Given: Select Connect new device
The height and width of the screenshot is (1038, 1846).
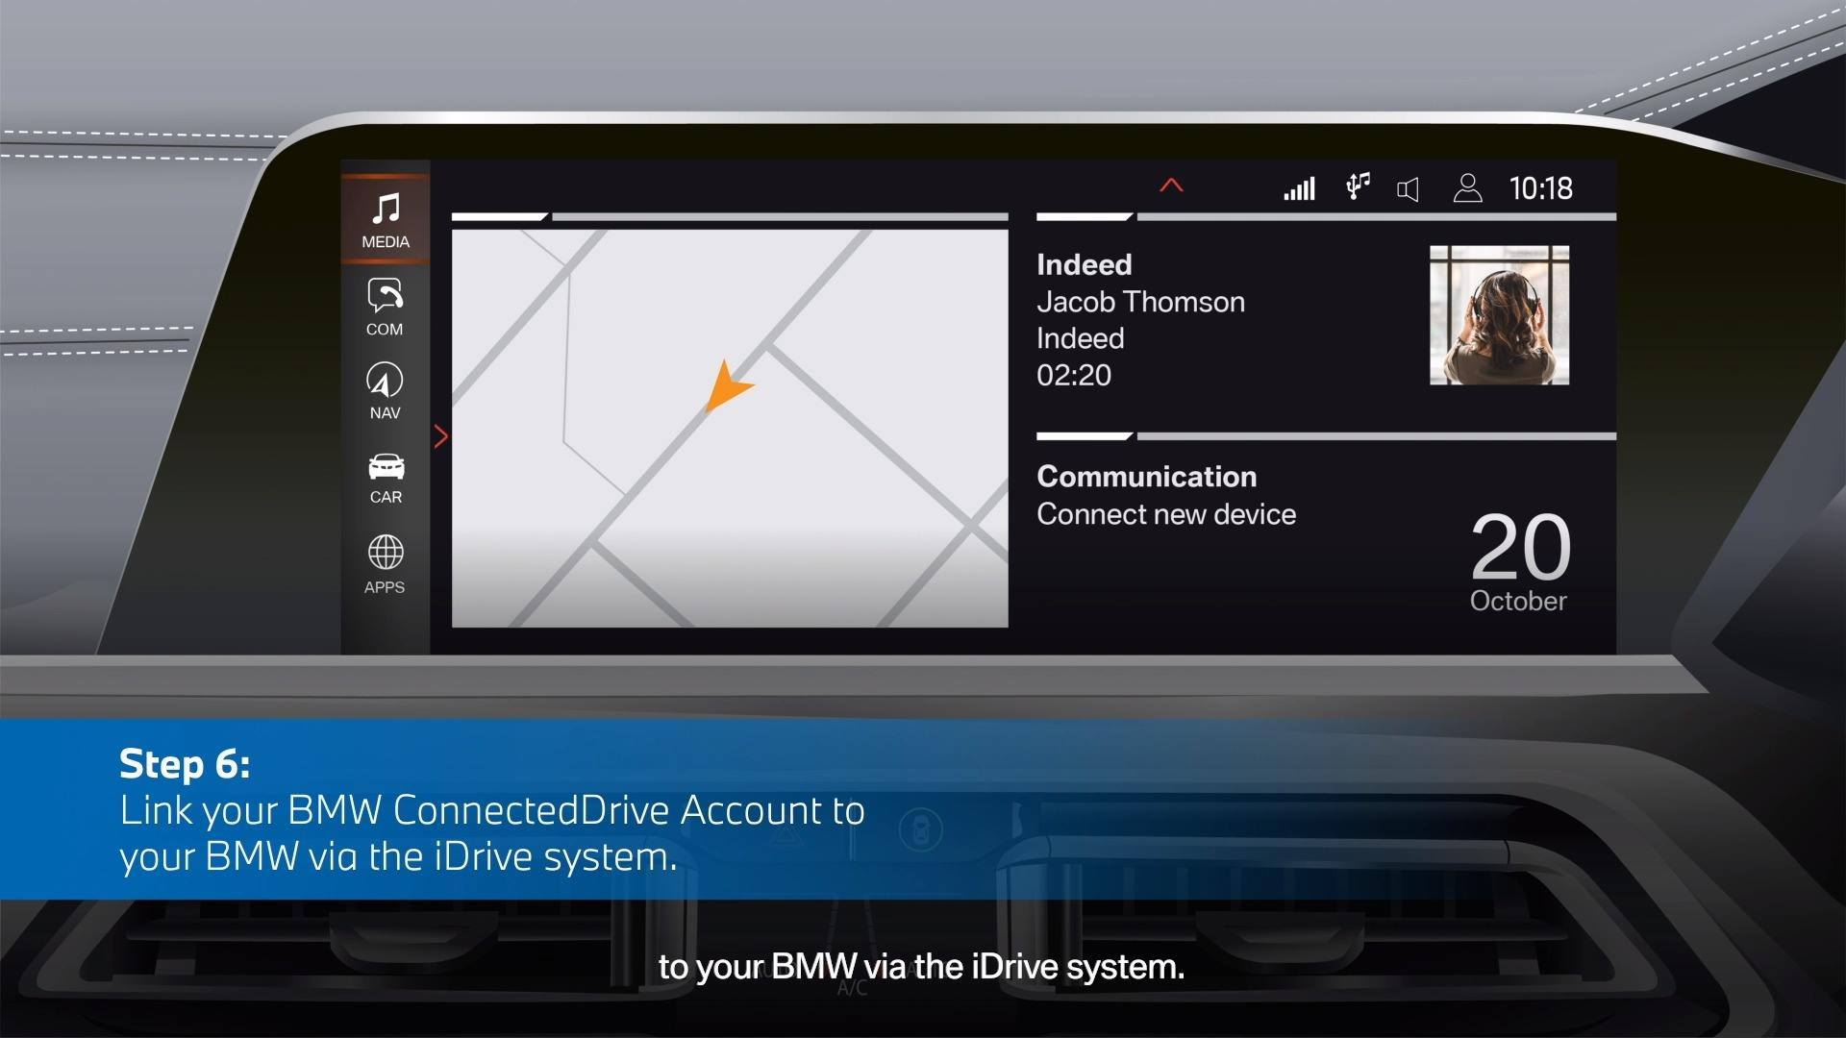Looking at the screenshot, I should pos(1166,514).
